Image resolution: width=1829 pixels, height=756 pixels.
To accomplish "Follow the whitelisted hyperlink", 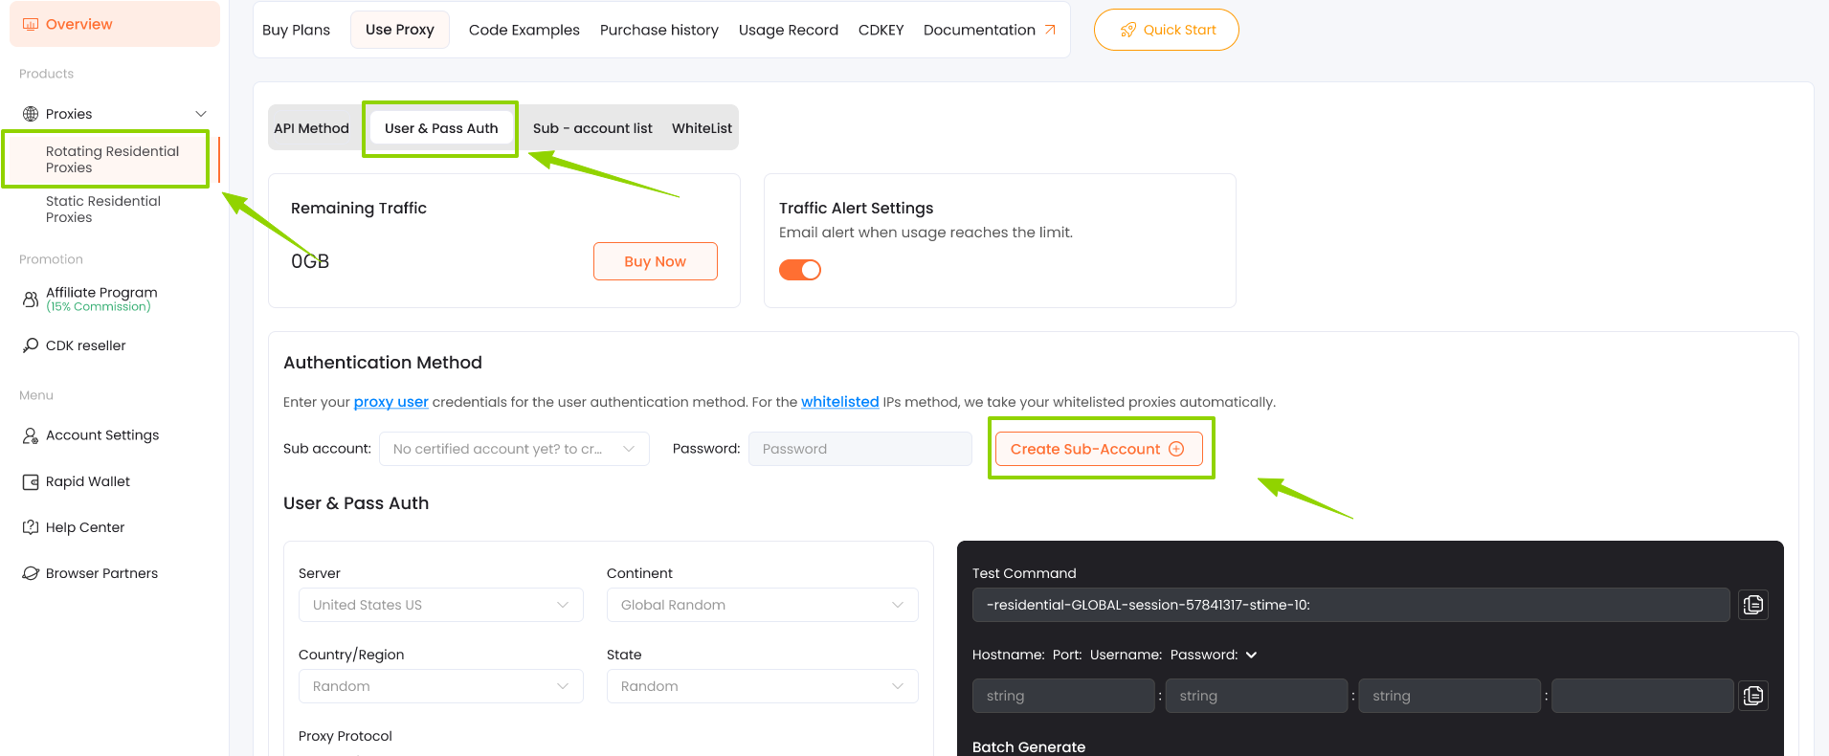I will click(x=839, y=402).
